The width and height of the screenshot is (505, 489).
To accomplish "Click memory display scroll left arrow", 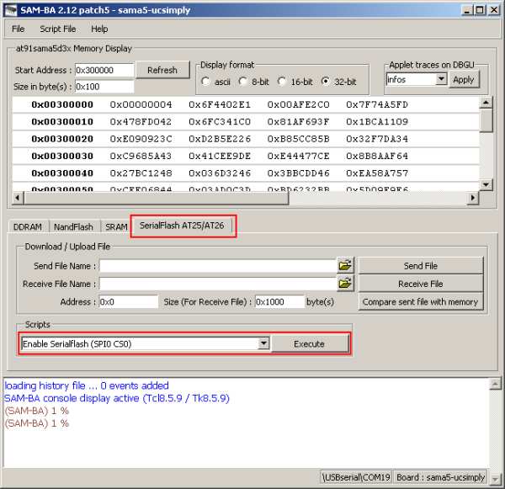I will click(x=18, y=198).
